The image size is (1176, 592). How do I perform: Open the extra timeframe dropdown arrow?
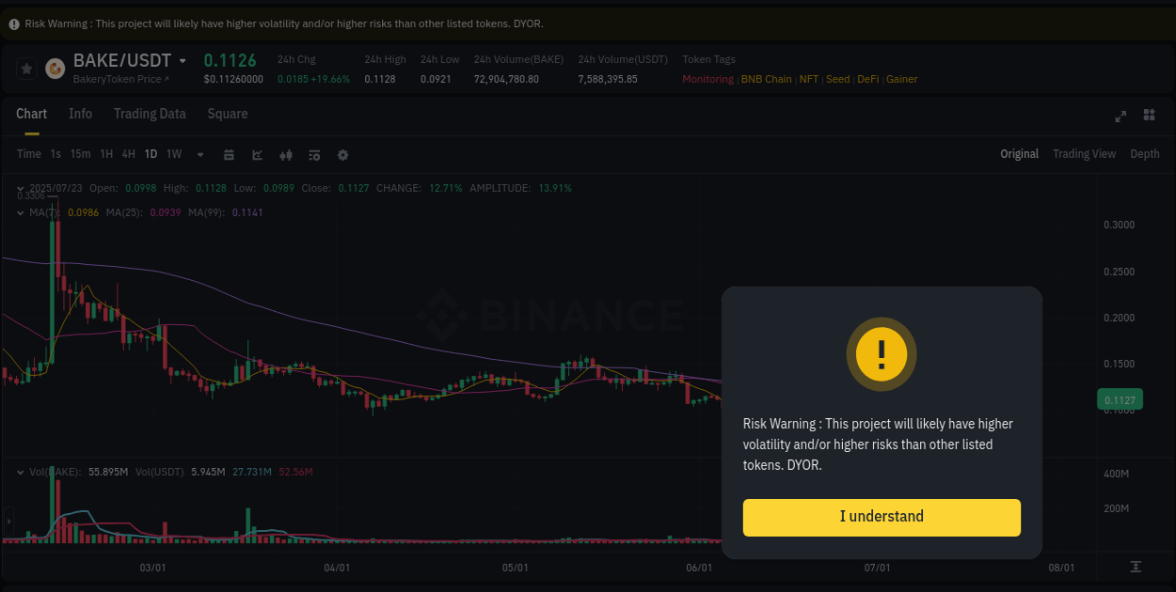click(199, 154)
